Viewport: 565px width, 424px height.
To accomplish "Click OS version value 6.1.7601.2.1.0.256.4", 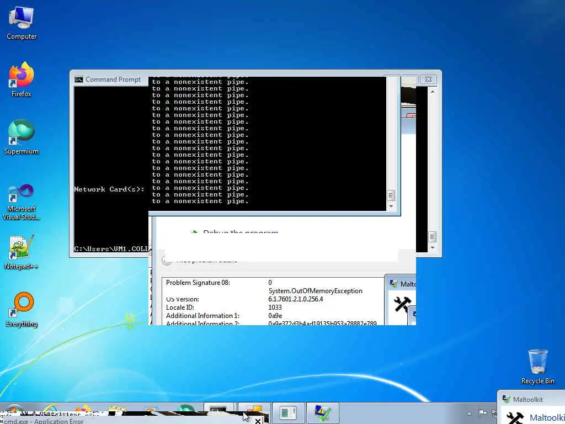I will coord(296,299).
